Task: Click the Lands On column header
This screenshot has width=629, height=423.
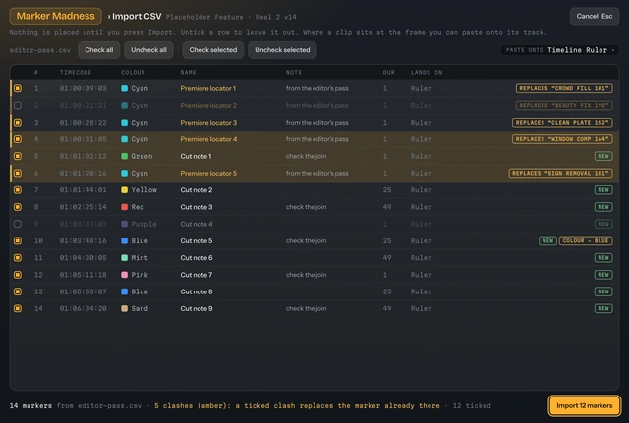Action: tap(427, 72)
